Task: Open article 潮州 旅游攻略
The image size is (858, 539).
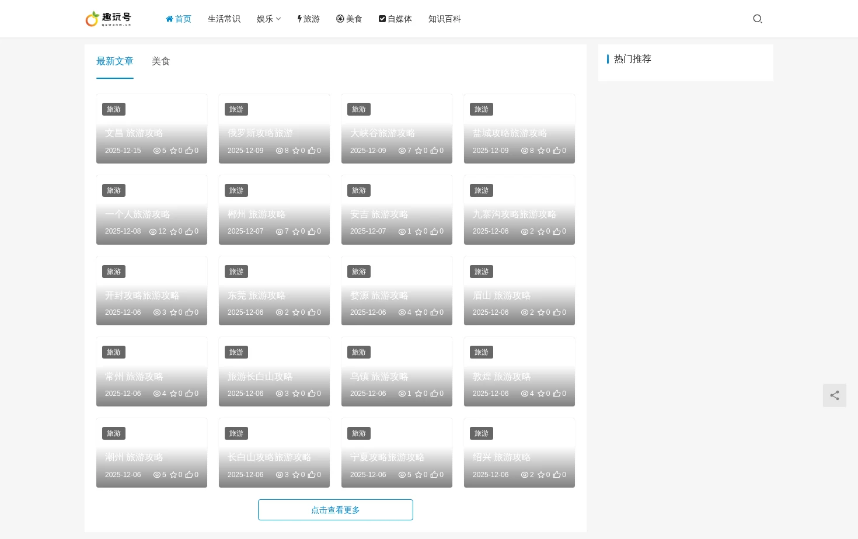Action: pos(134,458)
